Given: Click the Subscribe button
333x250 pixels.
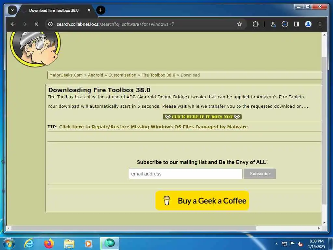Looking at the screenshot, I should pyautogui.click(x=260, y=174).
